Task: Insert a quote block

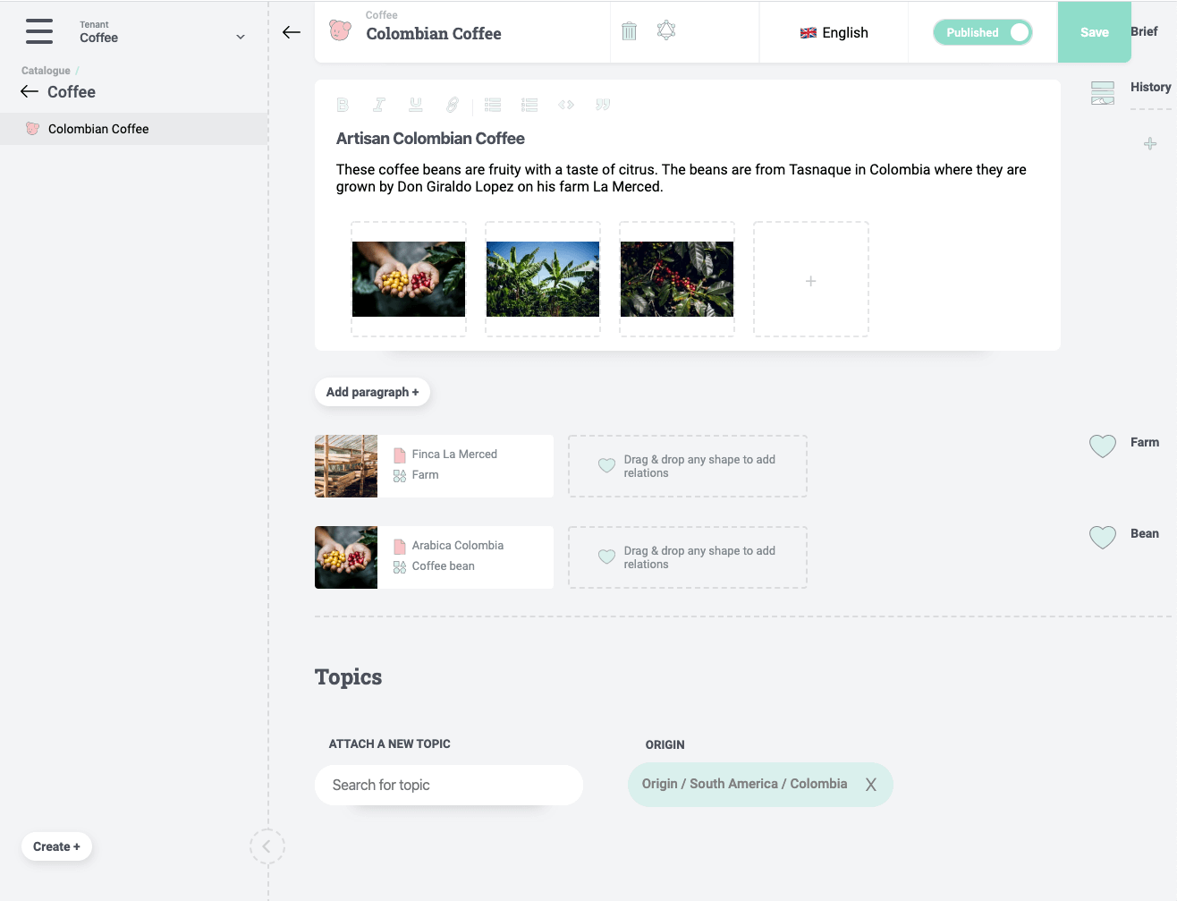Action: coord(603,105)
